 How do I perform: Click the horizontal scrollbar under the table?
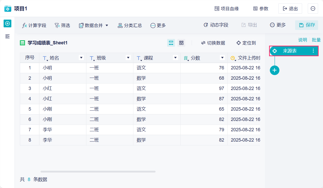(x=98, y=171)
